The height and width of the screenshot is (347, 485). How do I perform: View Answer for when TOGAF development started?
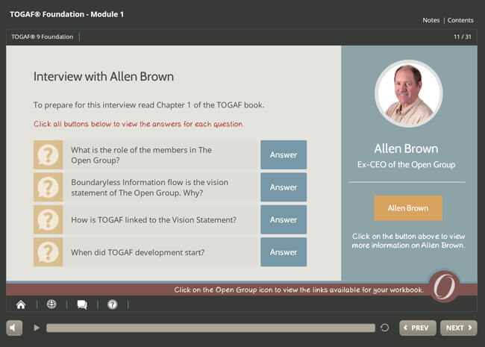pyautogui.click(x=284, y=252)
